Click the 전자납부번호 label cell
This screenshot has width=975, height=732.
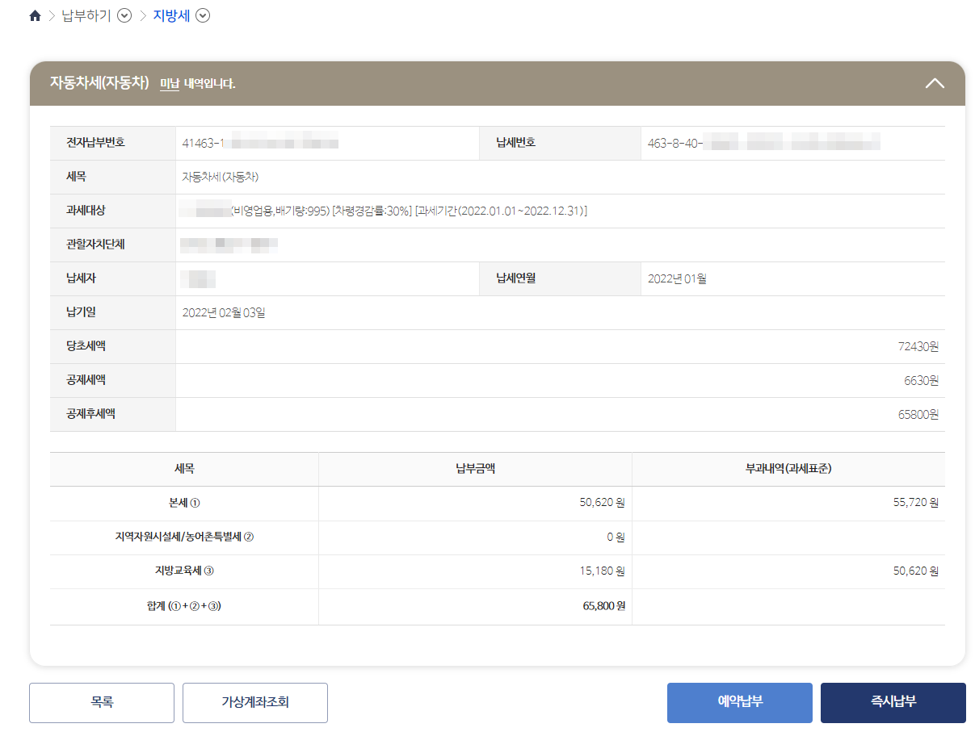[113, 144]
